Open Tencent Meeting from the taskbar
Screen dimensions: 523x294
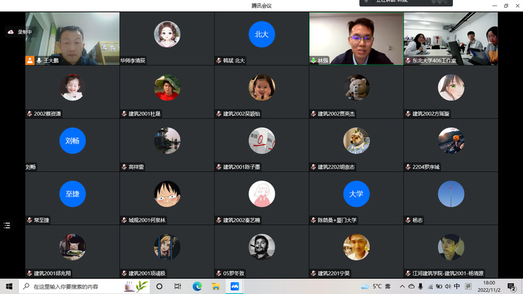pos(234,286)
